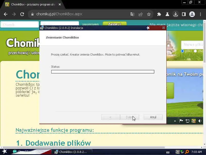Image resolution: width=206 pixels, height=155 pixels.
Task: Click the flag icon in promo tray
Action: point(181,121)
